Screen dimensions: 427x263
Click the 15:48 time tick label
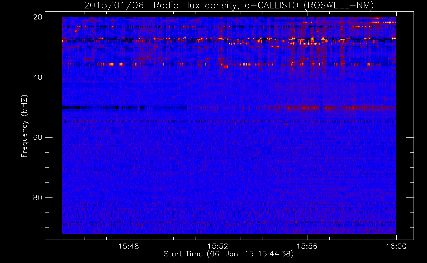coord(129,246)
